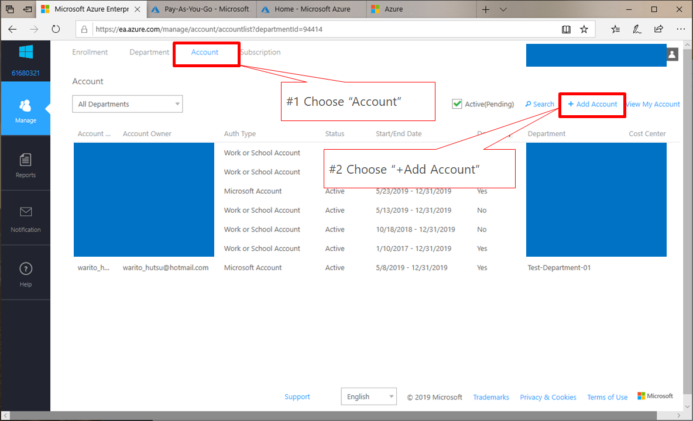Click the user profile avatar icon
Viewport: 693px width, 421px height.
point(673,54)
